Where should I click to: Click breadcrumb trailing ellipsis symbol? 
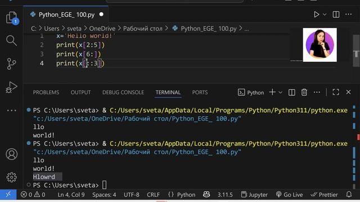[246, 29]
